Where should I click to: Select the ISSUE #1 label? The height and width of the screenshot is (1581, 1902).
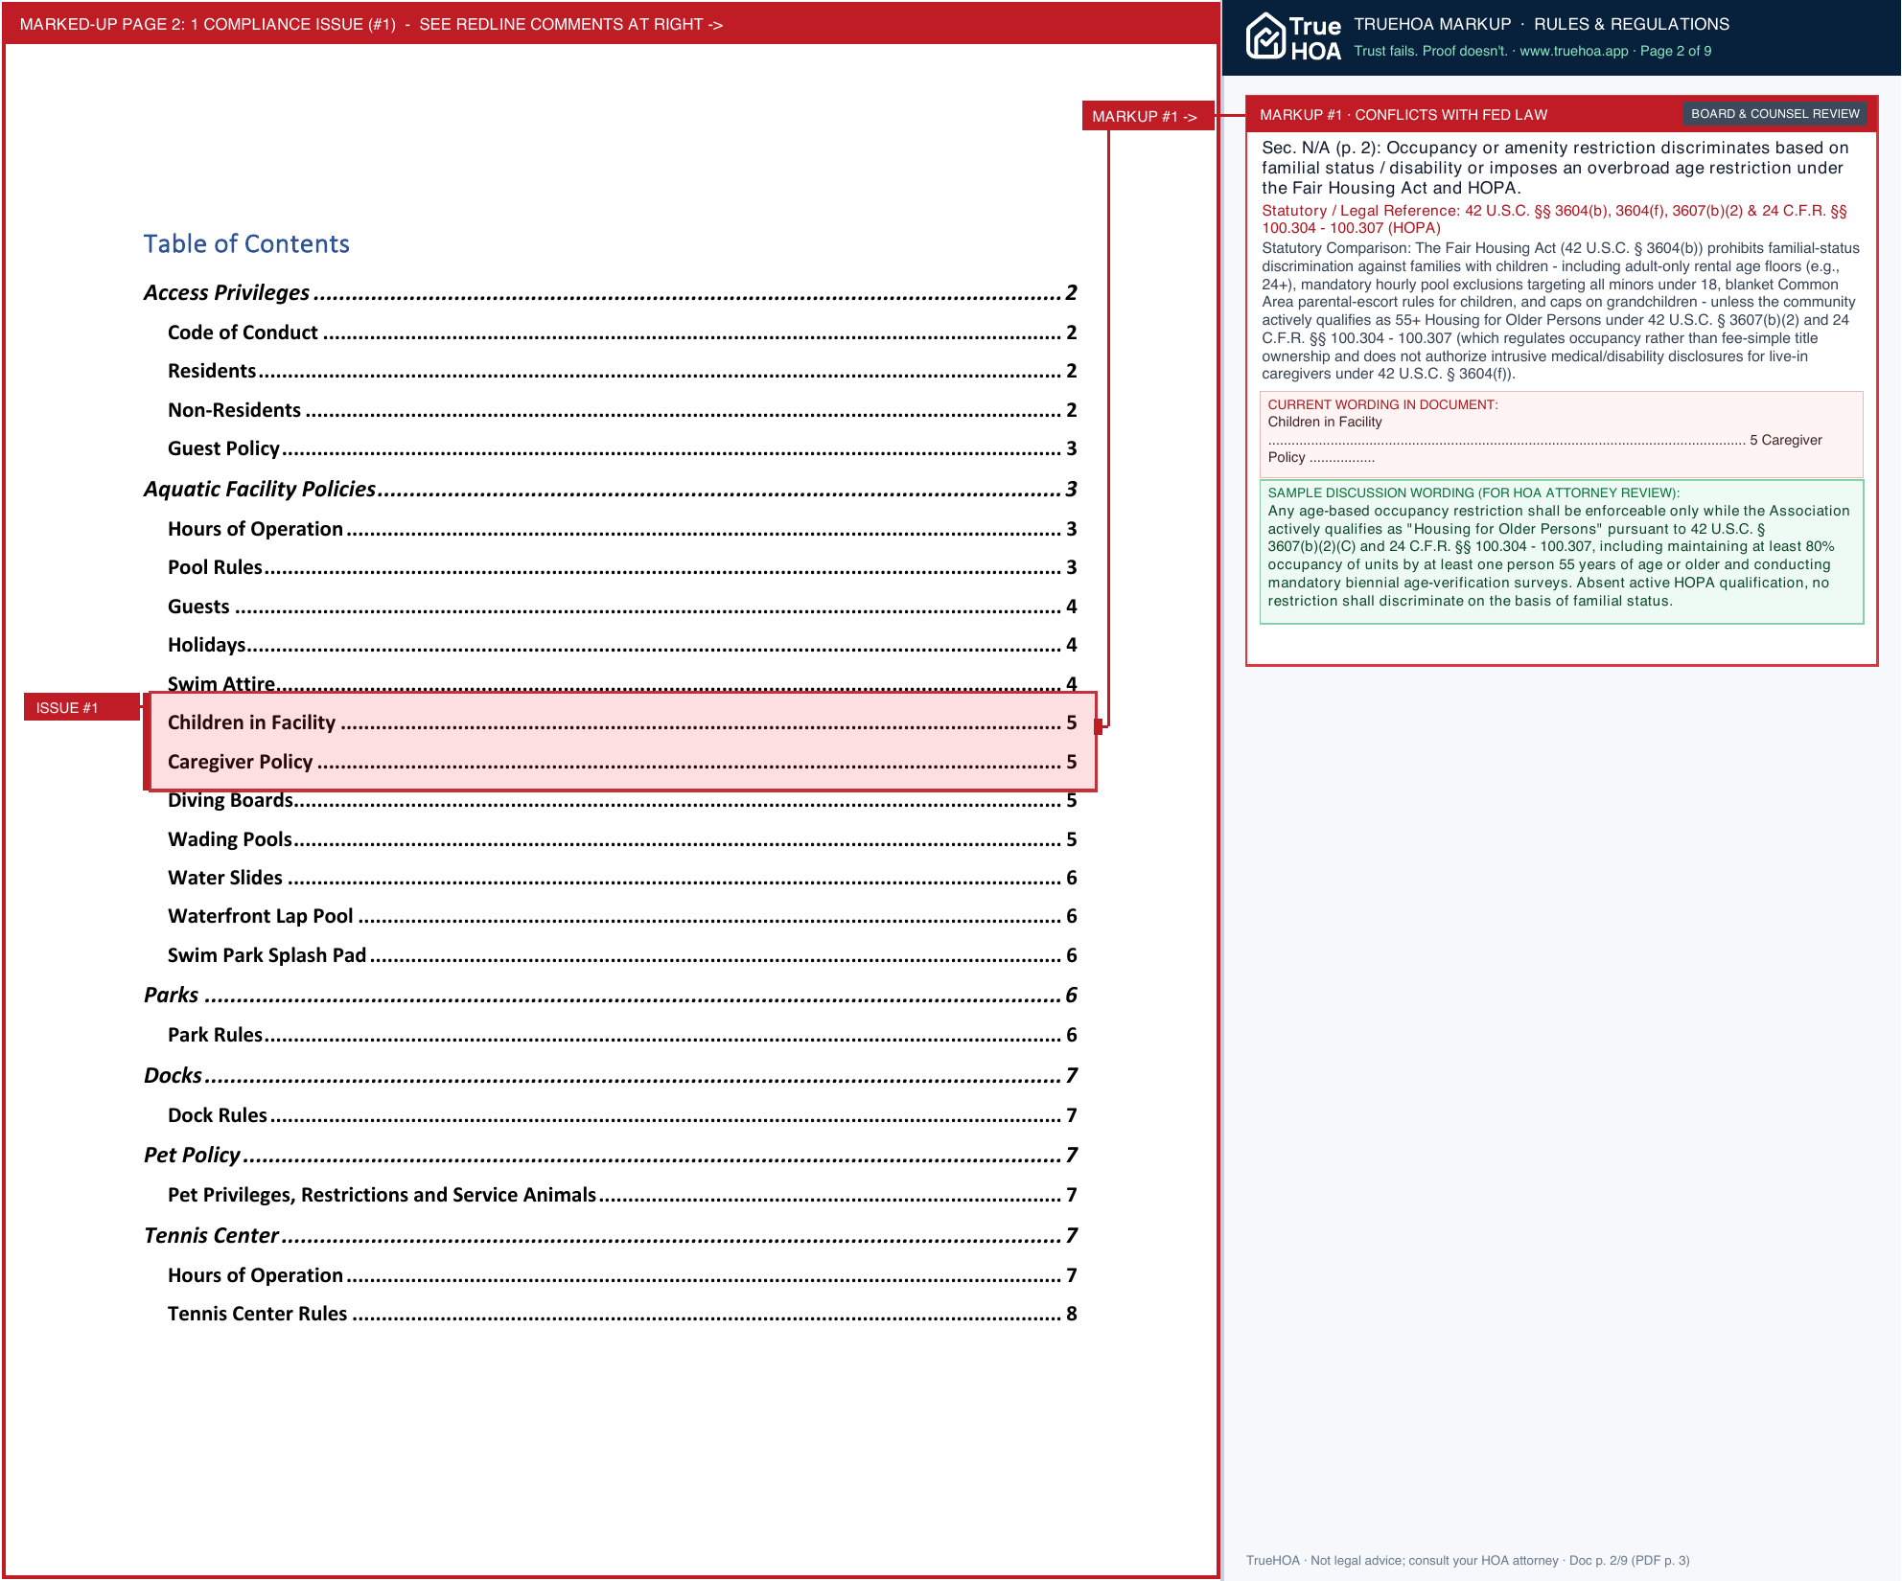point(81,707)
